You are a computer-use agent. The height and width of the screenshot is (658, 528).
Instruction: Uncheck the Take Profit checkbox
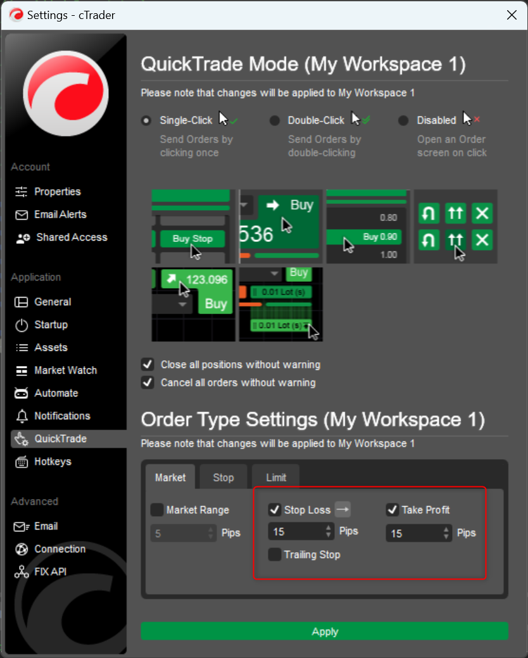[393, 510]
